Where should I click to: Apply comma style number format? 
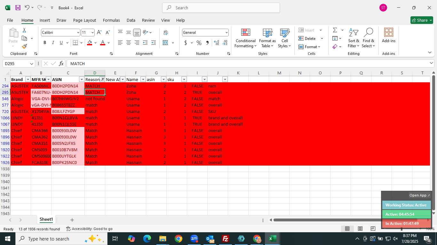207,43
